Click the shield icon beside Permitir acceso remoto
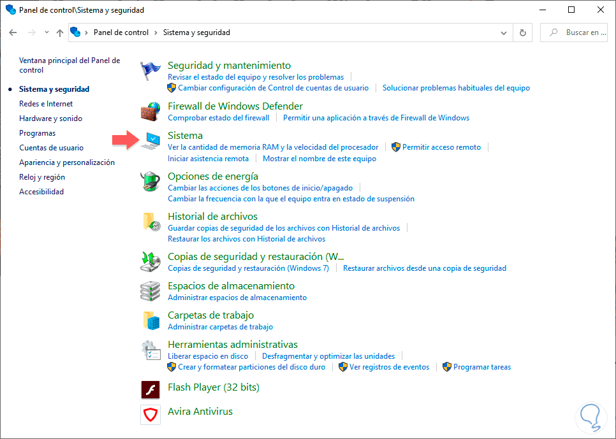 [x=395, y=147]
